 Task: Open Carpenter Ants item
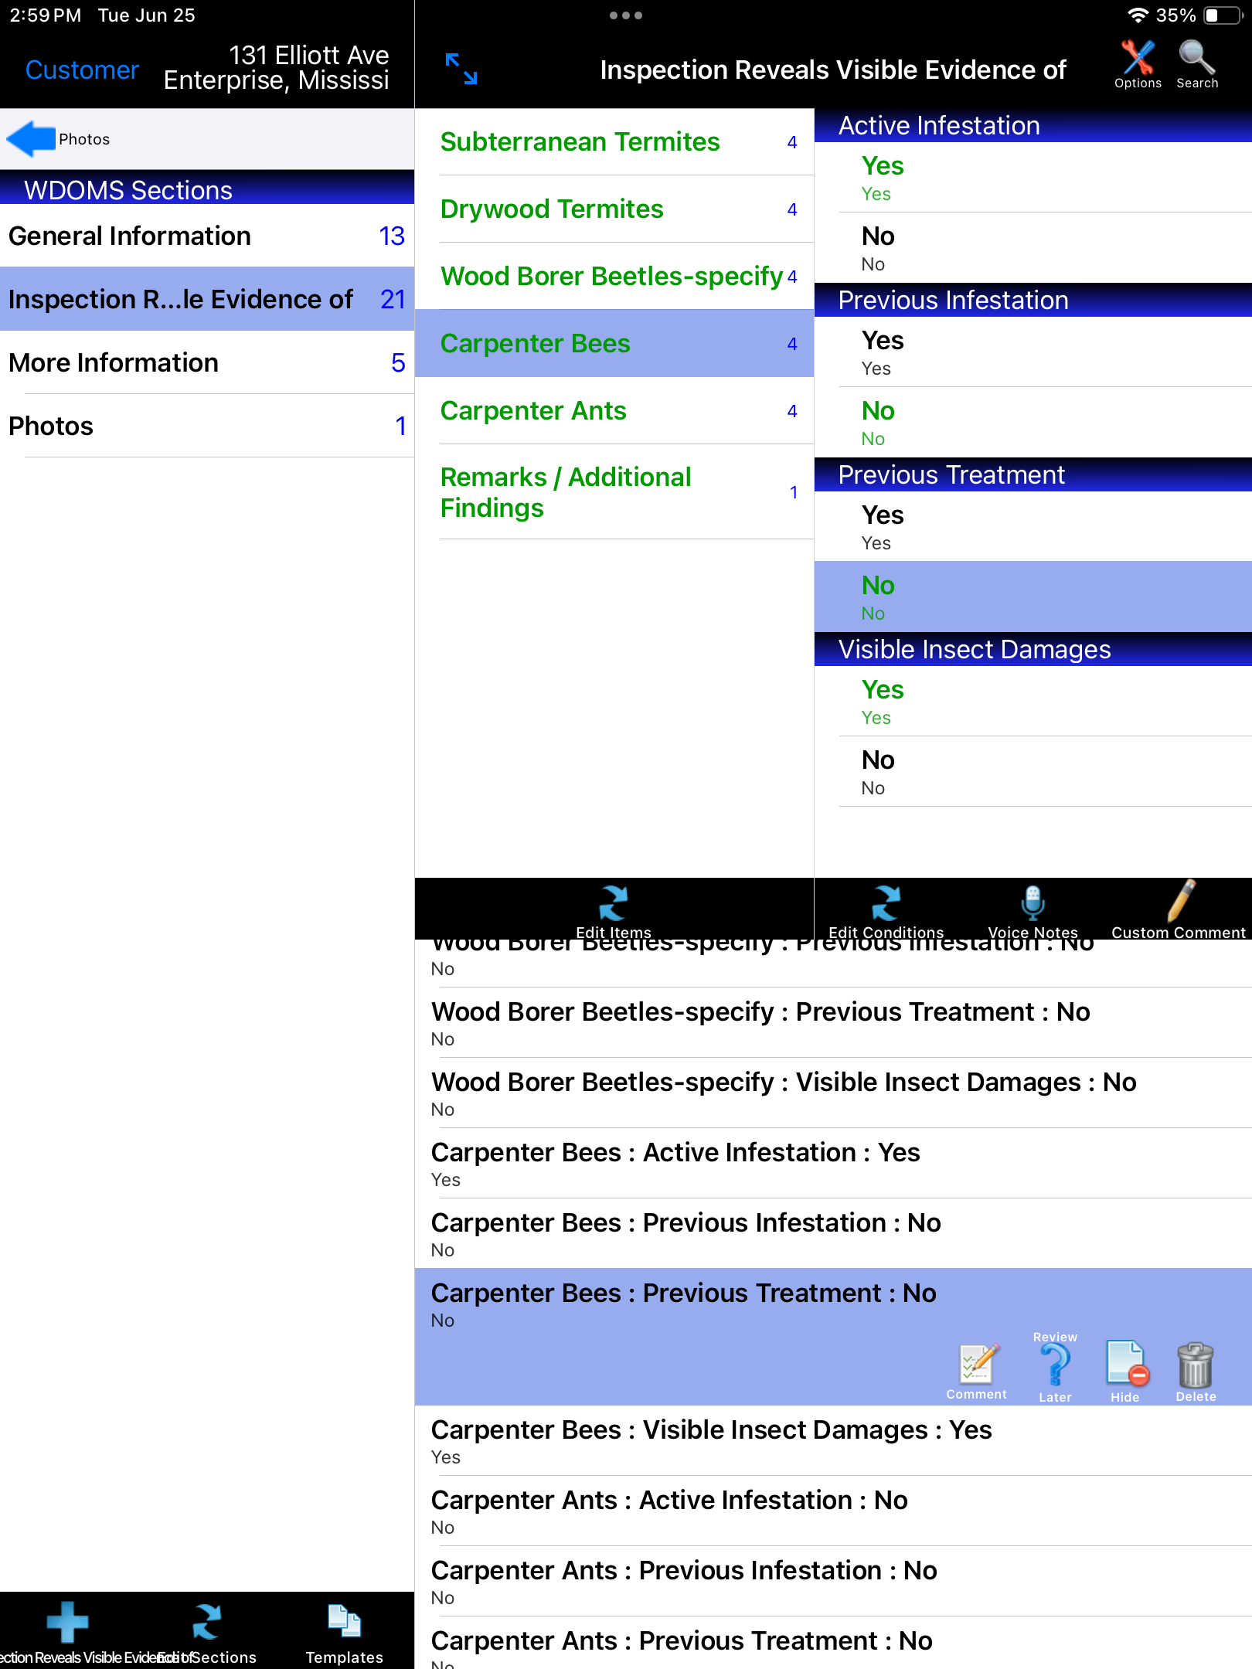(614, 411)
